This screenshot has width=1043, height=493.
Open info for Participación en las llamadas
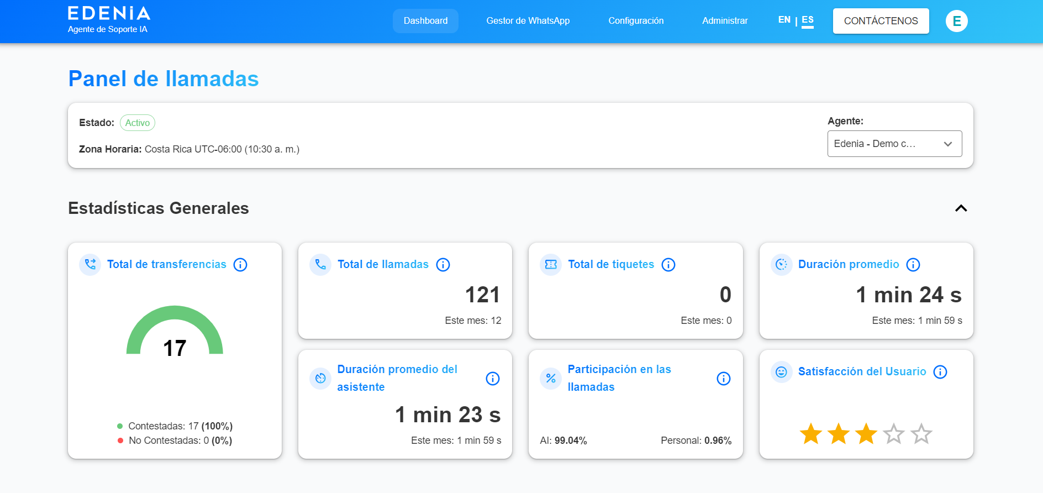(723, 379)
